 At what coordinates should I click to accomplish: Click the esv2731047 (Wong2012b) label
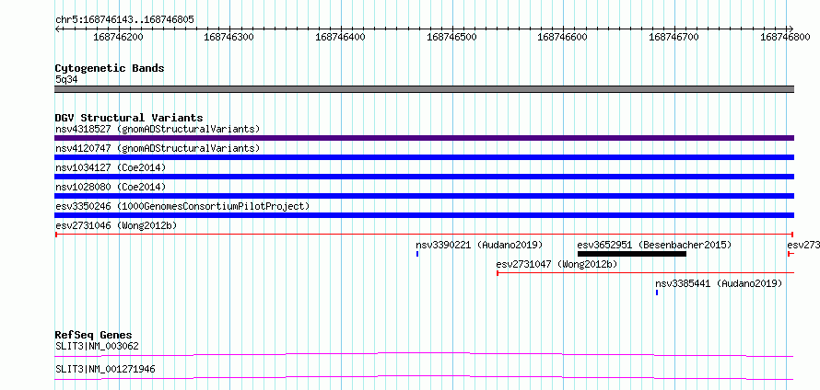click(556, 264)
